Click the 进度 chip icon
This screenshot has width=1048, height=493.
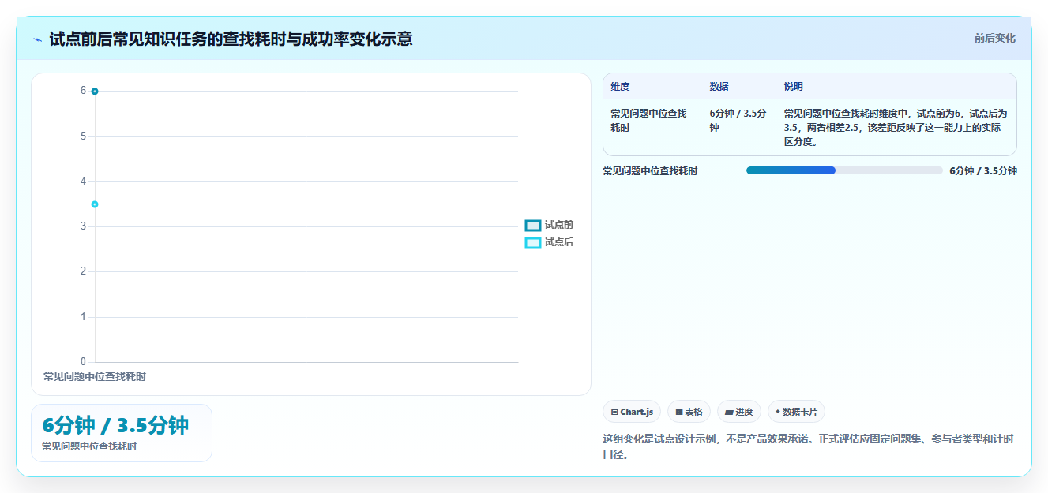(x=729, y=412)
